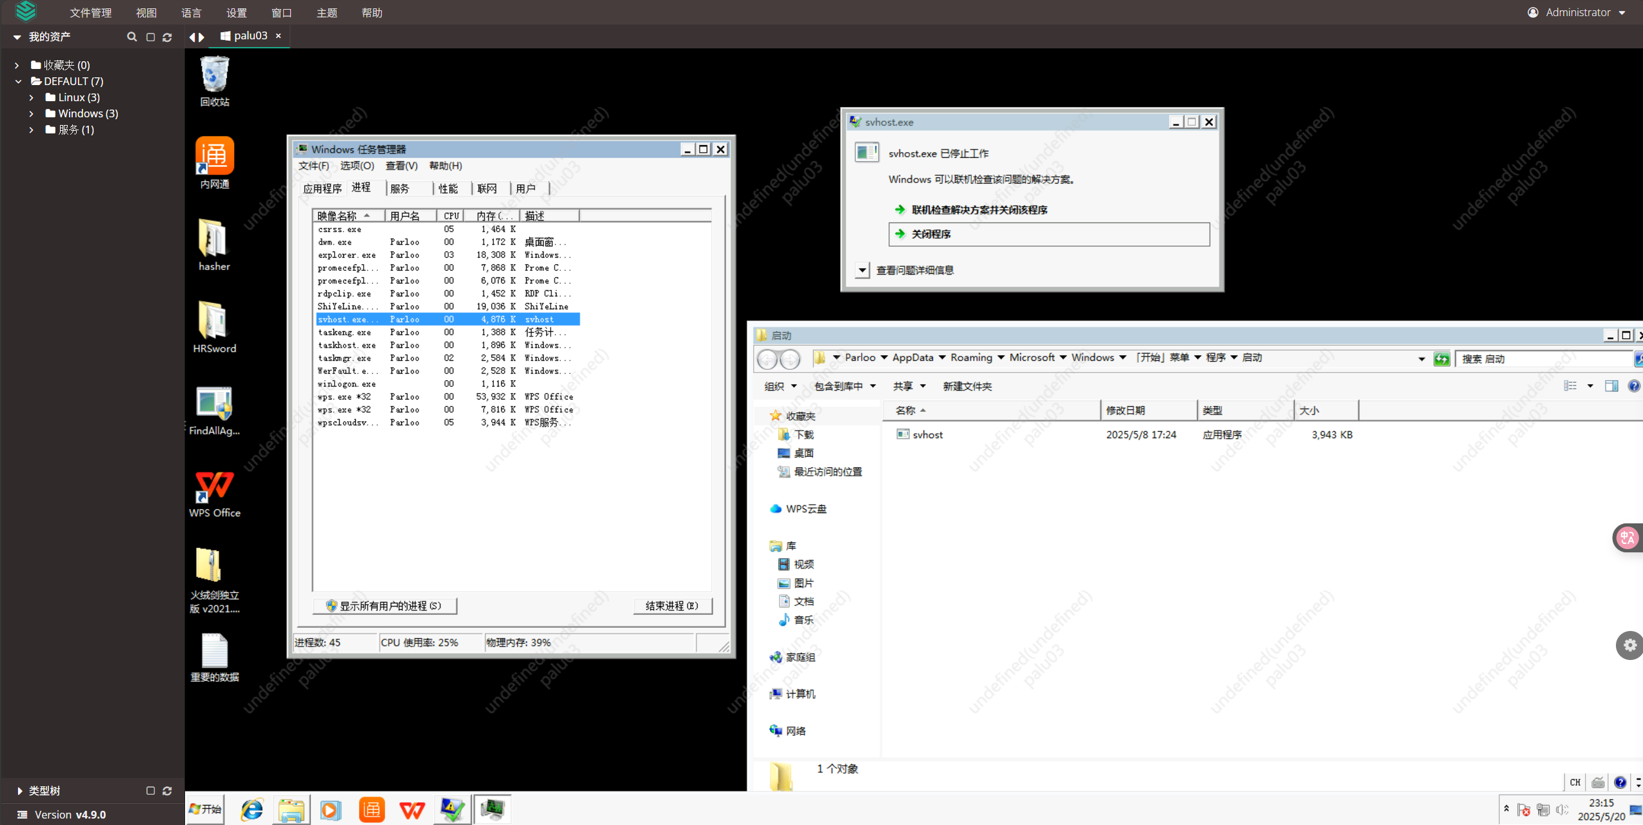Click the 结束进程 button
The width and height of the screenshot is (1643, 825).
(672, 606)
